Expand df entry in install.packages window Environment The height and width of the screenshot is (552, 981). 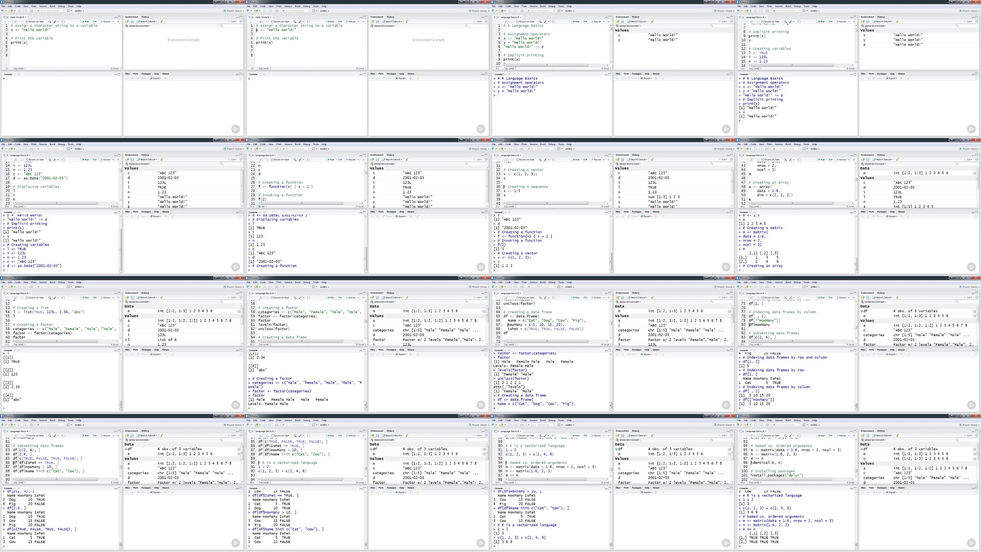pos(862,449)
